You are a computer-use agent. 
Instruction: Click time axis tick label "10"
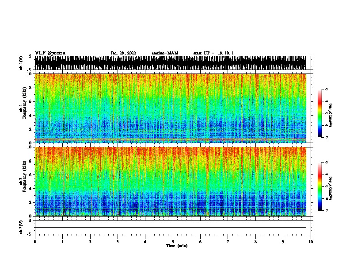pyautogui.click(x=311, y=242)
